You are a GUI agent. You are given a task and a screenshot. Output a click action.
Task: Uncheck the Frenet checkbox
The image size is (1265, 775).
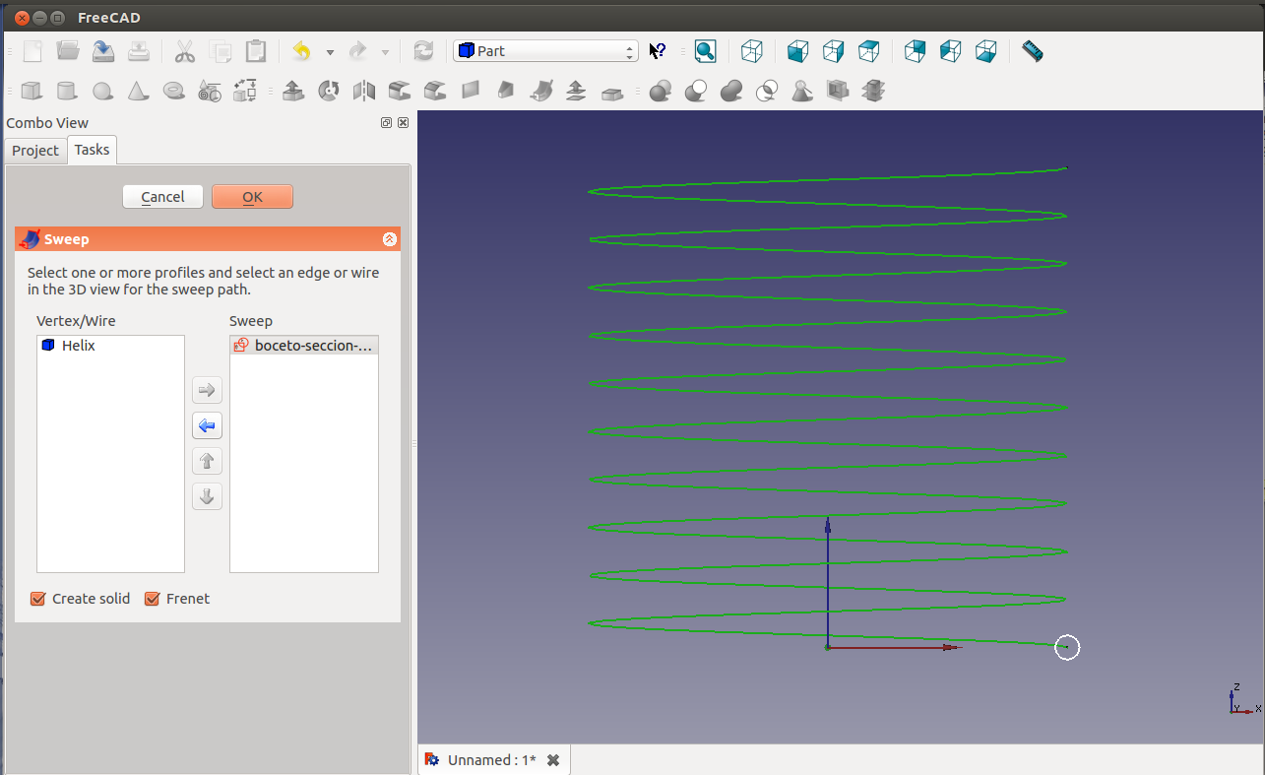point(153,599)
